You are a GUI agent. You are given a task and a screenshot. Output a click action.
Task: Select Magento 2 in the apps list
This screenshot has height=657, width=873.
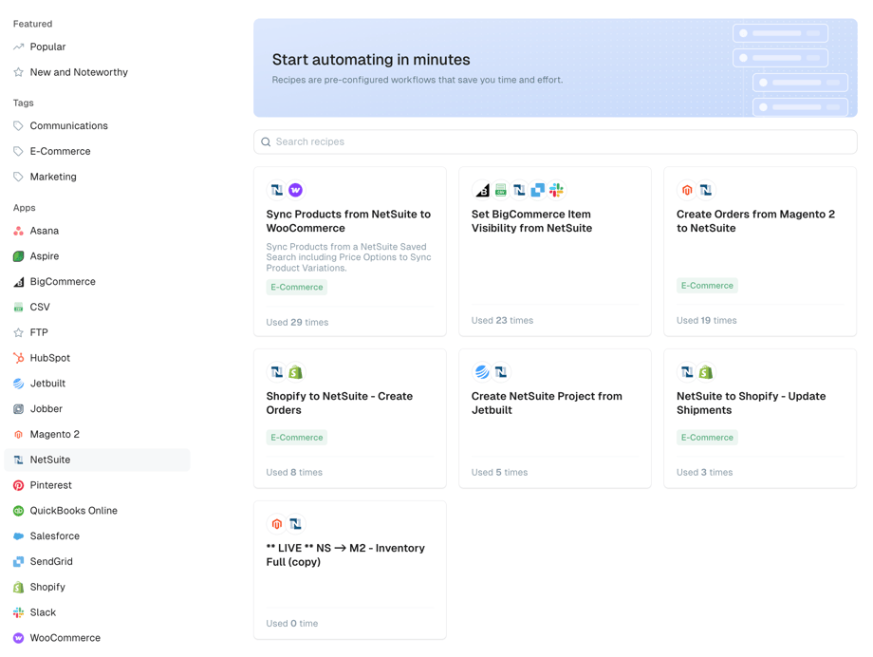[x=54, y=434]
